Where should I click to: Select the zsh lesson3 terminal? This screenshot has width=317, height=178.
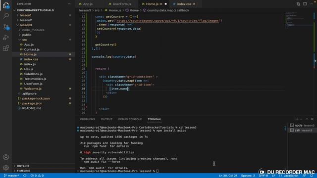pyautogui.click(x=302, y=130)
